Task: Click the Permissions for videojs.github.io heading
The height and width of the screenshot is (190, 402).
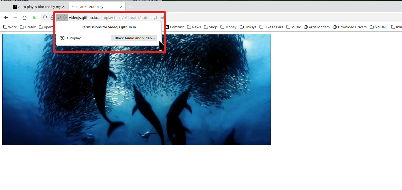Action: [x=109, y=27]
